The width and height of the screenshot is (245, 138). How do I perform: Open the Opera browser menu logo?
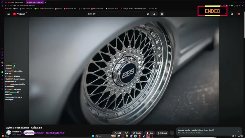tap(2, 2)
